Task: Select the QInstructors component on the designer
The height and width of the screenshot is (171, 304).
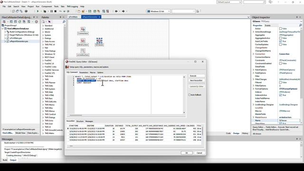Action: 83,42
